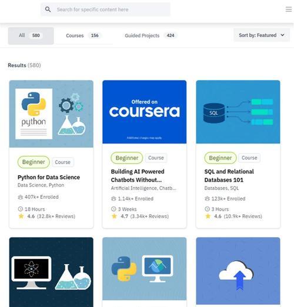Open the hamburger menu icon

288,9
